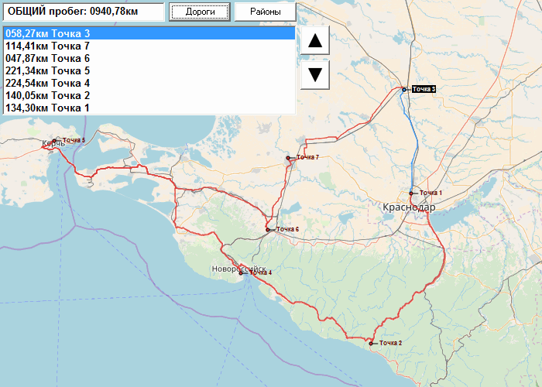Image resolution: width=542 pixels, height=387 pixels.
Task: Select the Точка 7 map marker
Action: point(288,158)
